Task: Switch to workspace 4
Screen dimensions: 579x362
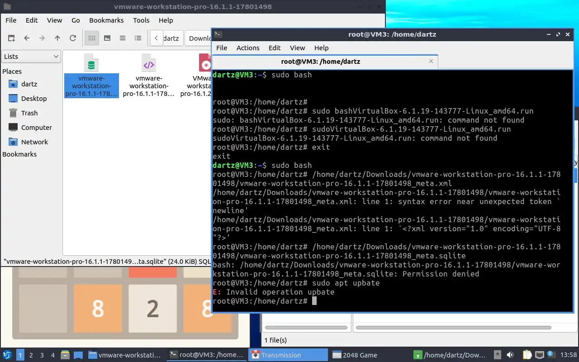Action: point(53,355)
